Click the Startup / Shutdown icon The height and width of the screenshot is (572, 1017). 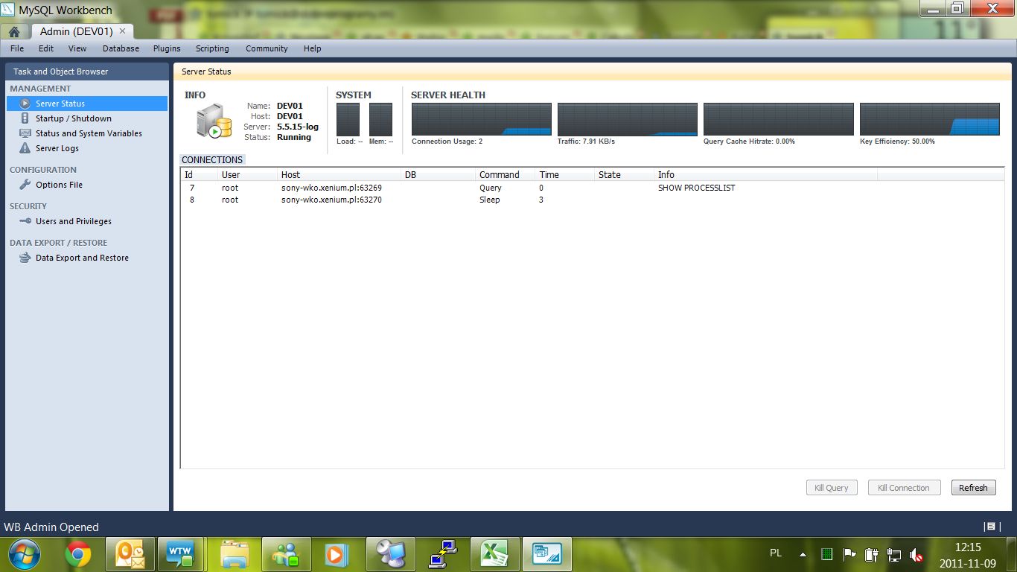[25, 118]
